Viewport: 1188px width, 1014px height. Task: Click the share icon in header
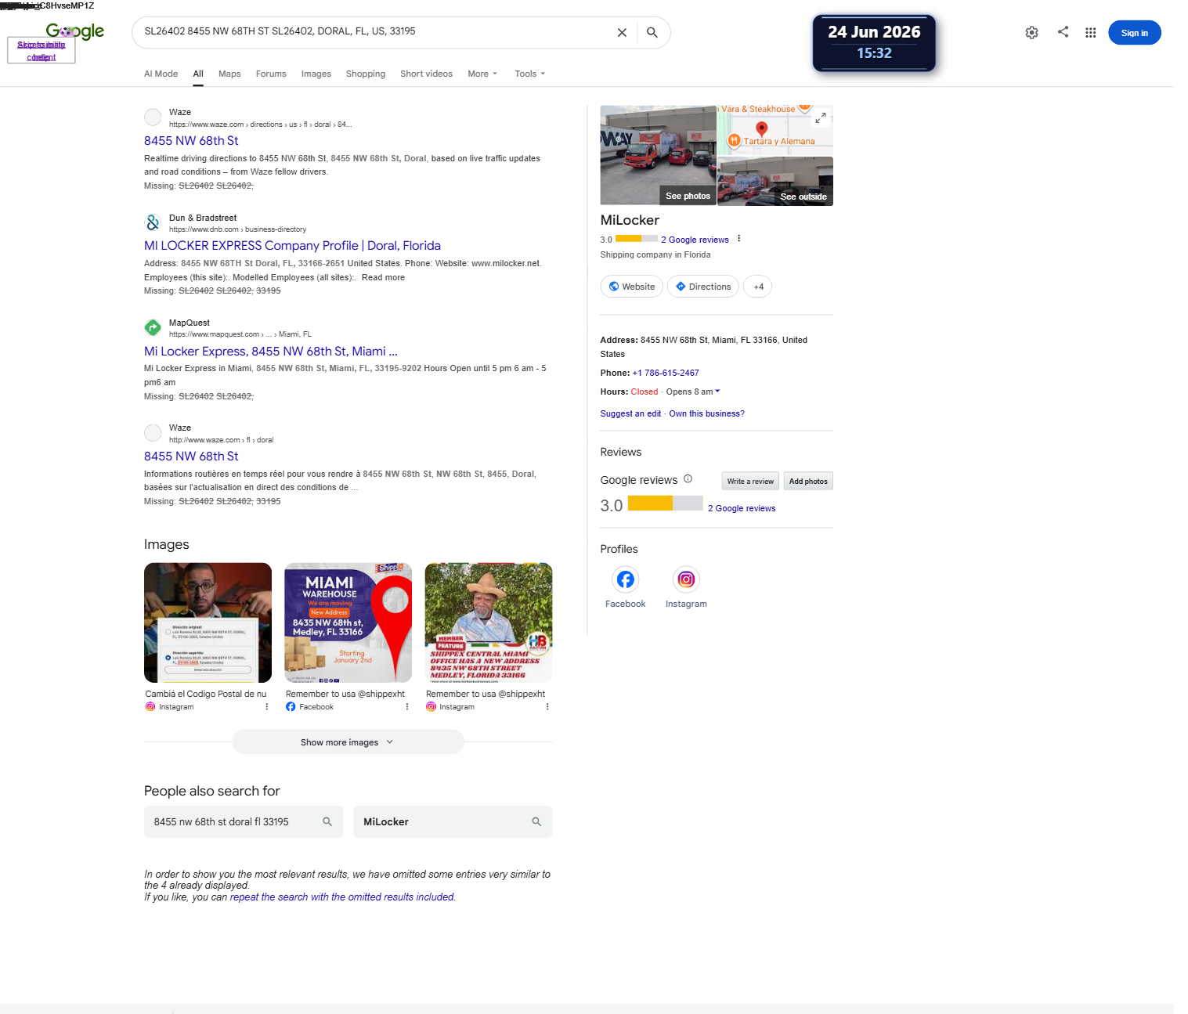[1063, 32]
